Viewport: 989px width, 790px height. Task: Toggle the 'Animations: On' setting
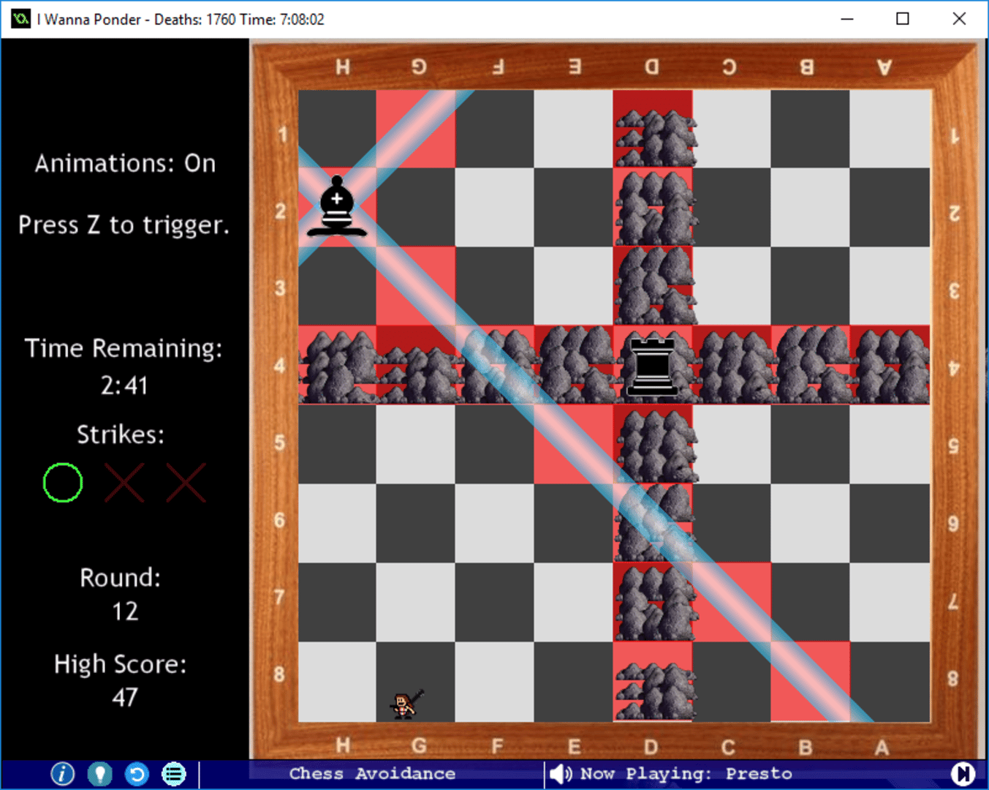pyautogui.click(x=125, y=163)
